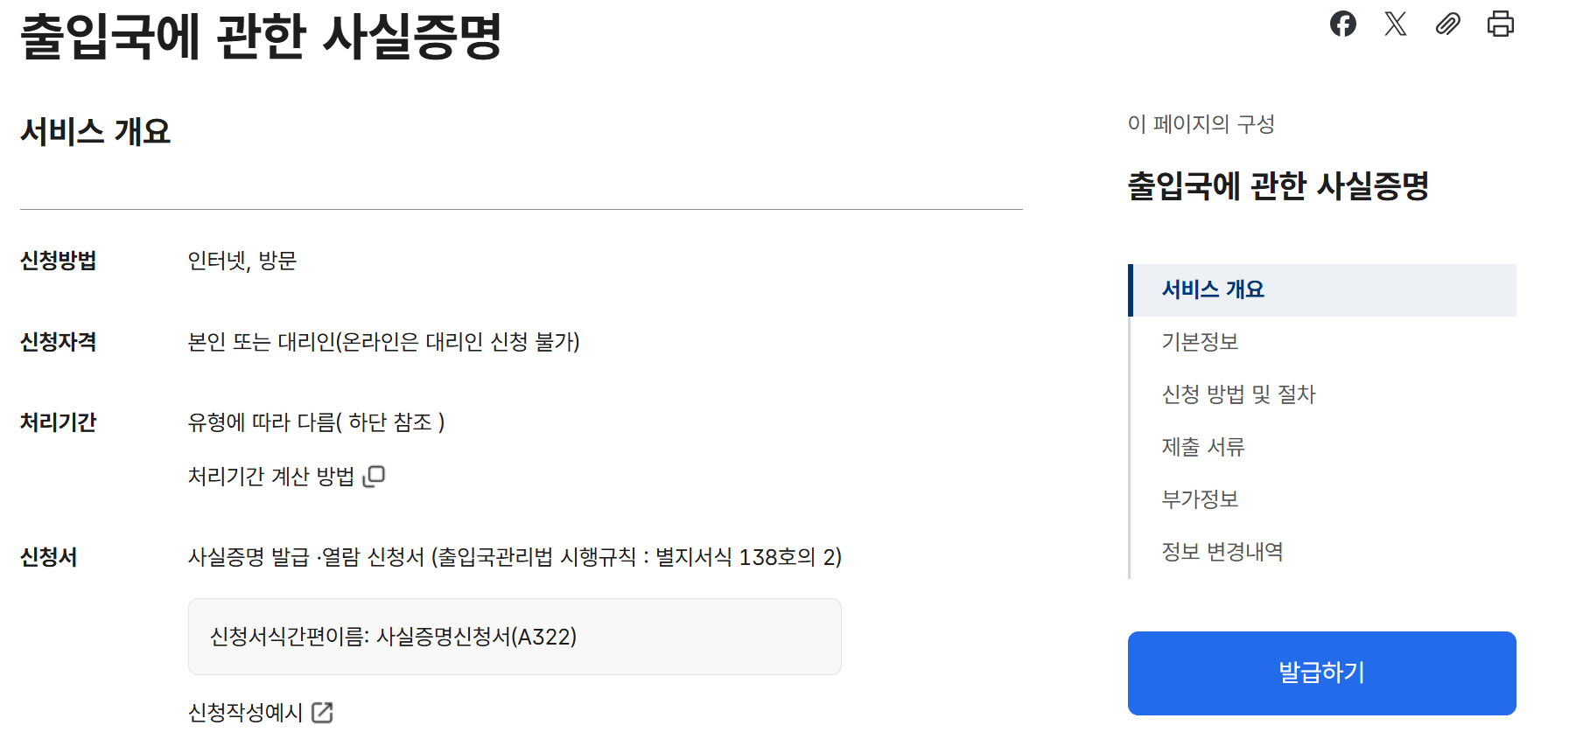Click external link icon next to 신청작성예시
Screen dimensions: 1576x753
pos(322,713)
